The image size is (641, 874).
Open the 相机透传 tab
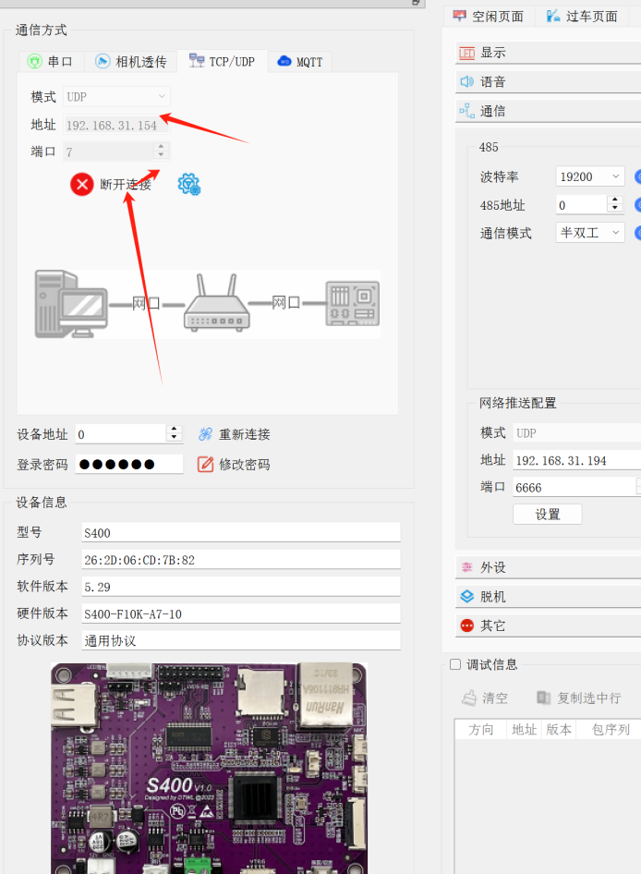(x=131, y=61)
